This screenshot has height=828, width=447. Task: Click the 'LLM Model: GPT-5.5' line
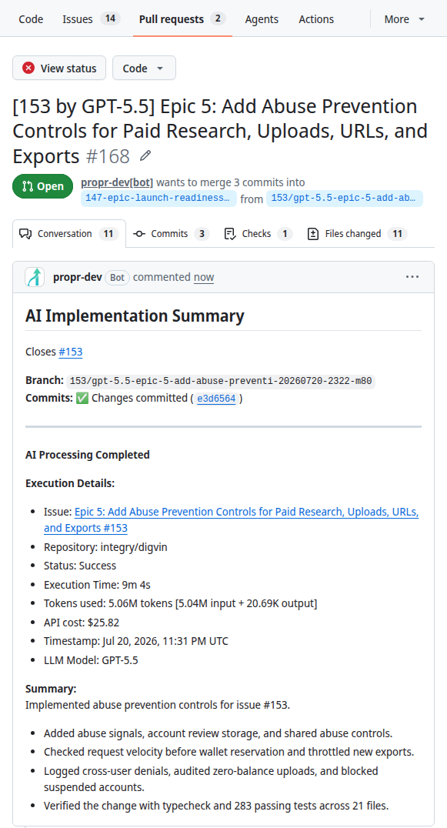coord(92,660)
